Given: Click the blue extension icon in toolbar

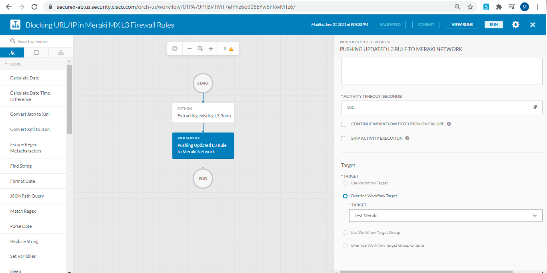Looking at the screenshot, I should (486, 7).
